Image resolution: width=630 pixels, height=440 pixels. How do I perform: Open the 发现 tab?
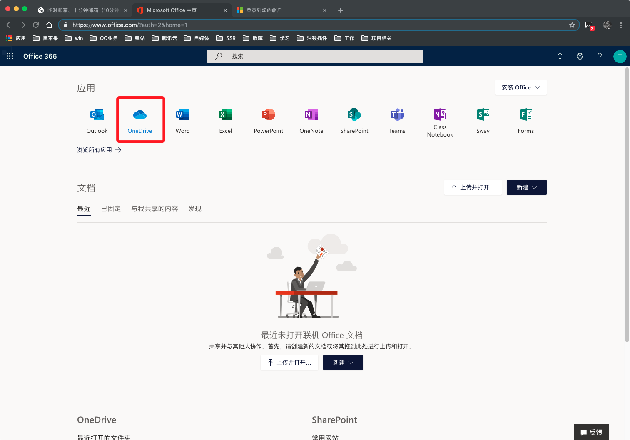(195, 209)
